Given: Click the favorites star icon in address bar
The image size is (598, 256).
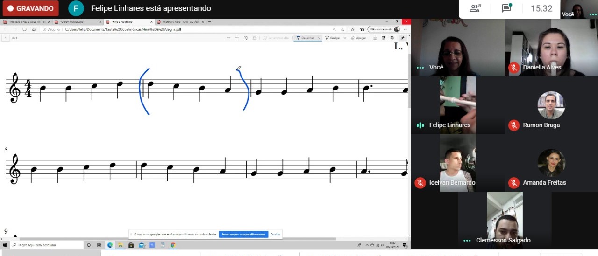Looking at the screenshot, I should pos(342,29).
